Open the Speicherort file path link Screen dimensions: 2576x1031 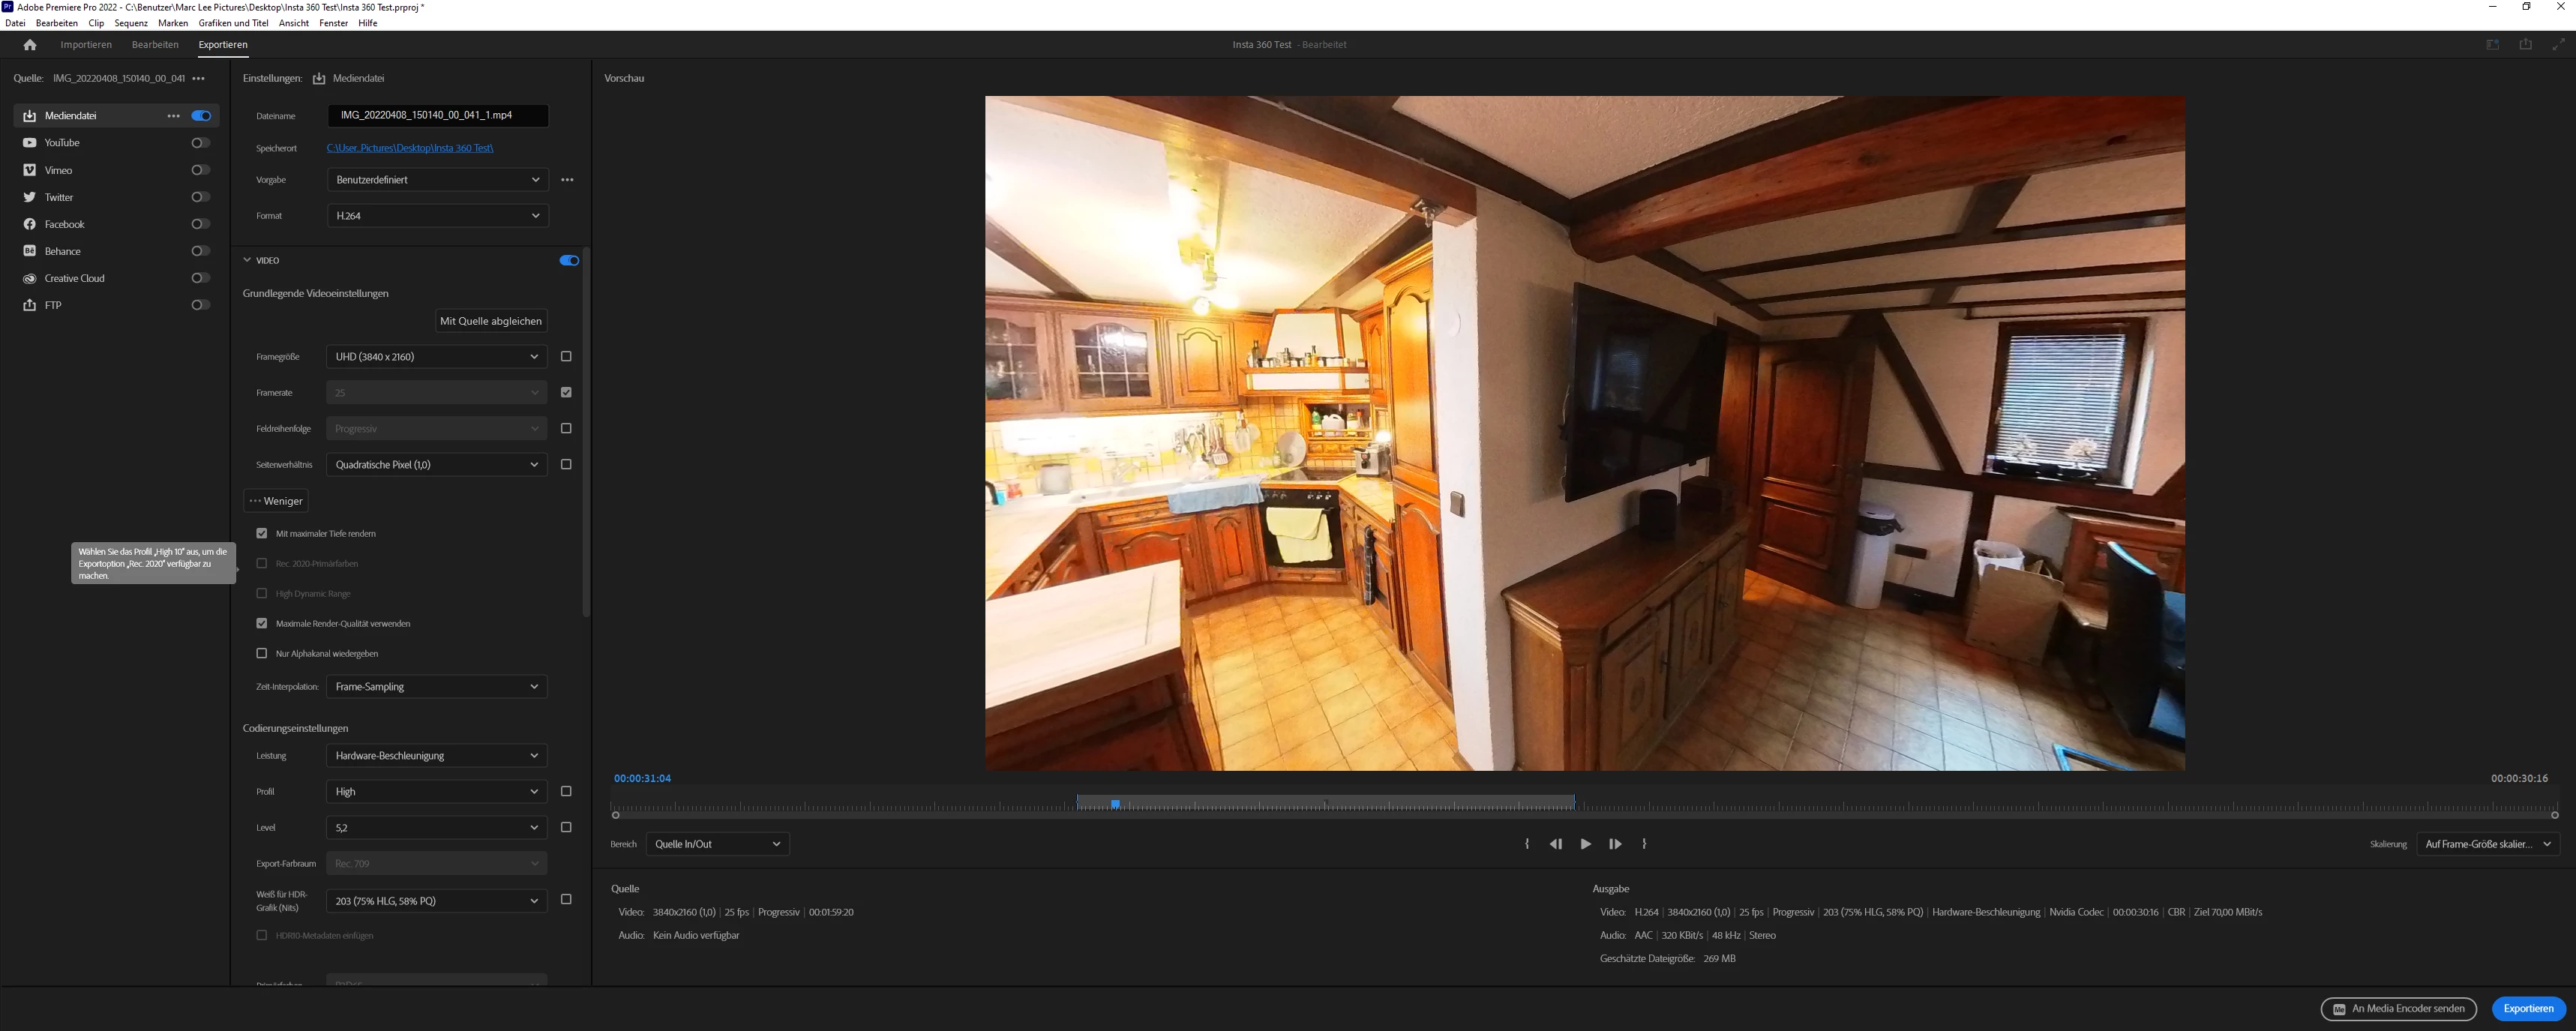tap(410, 148)
